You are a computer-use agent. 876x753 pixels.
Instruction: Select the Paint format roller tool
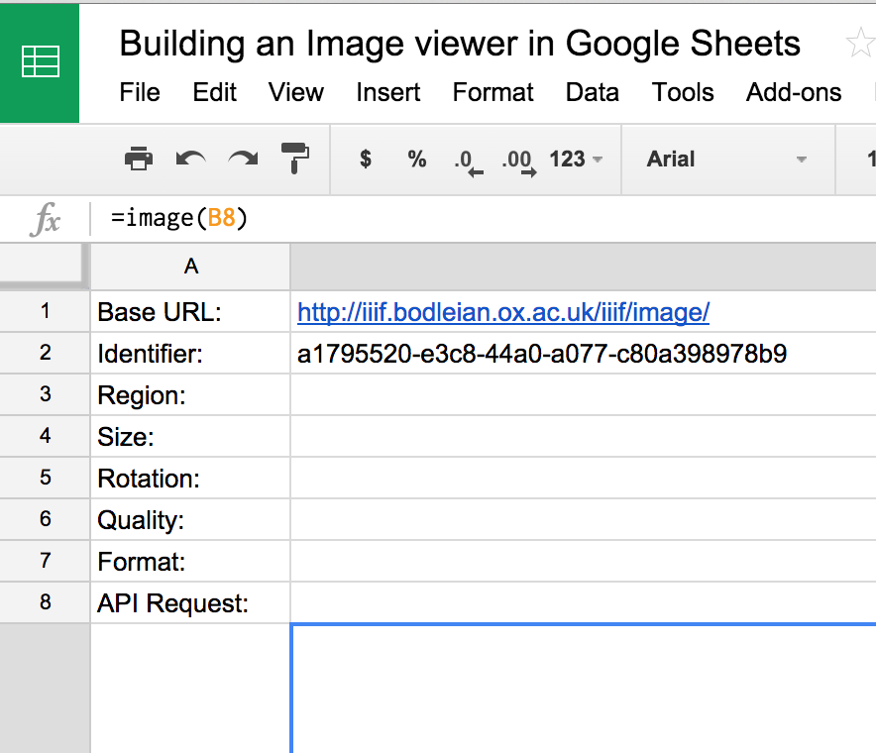[x=294, y=159]
